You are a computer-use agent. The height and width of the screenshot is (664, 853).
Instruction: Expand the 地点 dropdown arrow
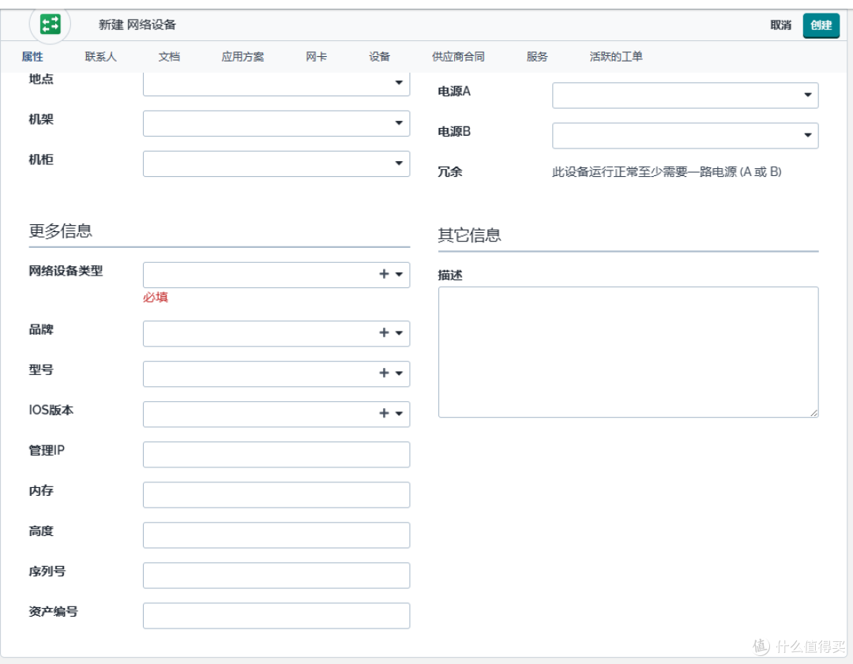pos(399,83)
